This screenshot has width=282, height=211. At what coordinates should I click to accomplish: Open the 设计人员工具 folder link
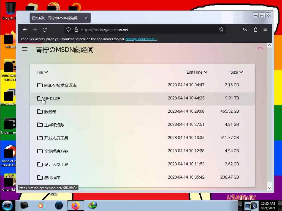(x=56, y=164)
